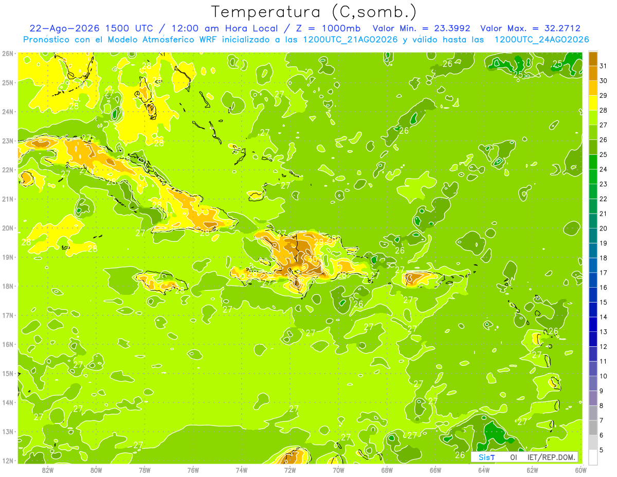Click legend value 10
This screenshot has width=617, height=477.
(x=603, y=376)
